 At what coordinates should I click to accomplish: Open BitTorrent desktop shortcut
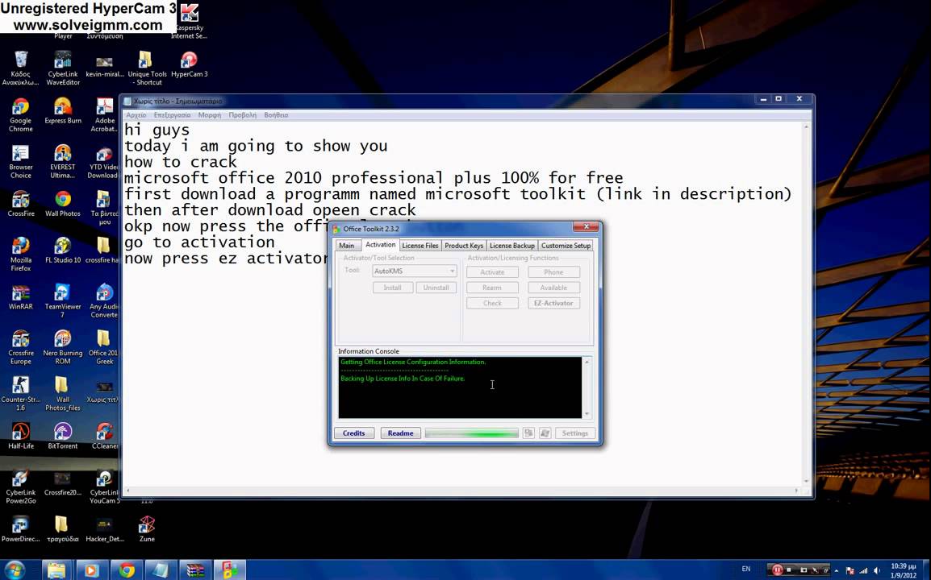click(x=63, y=436)
